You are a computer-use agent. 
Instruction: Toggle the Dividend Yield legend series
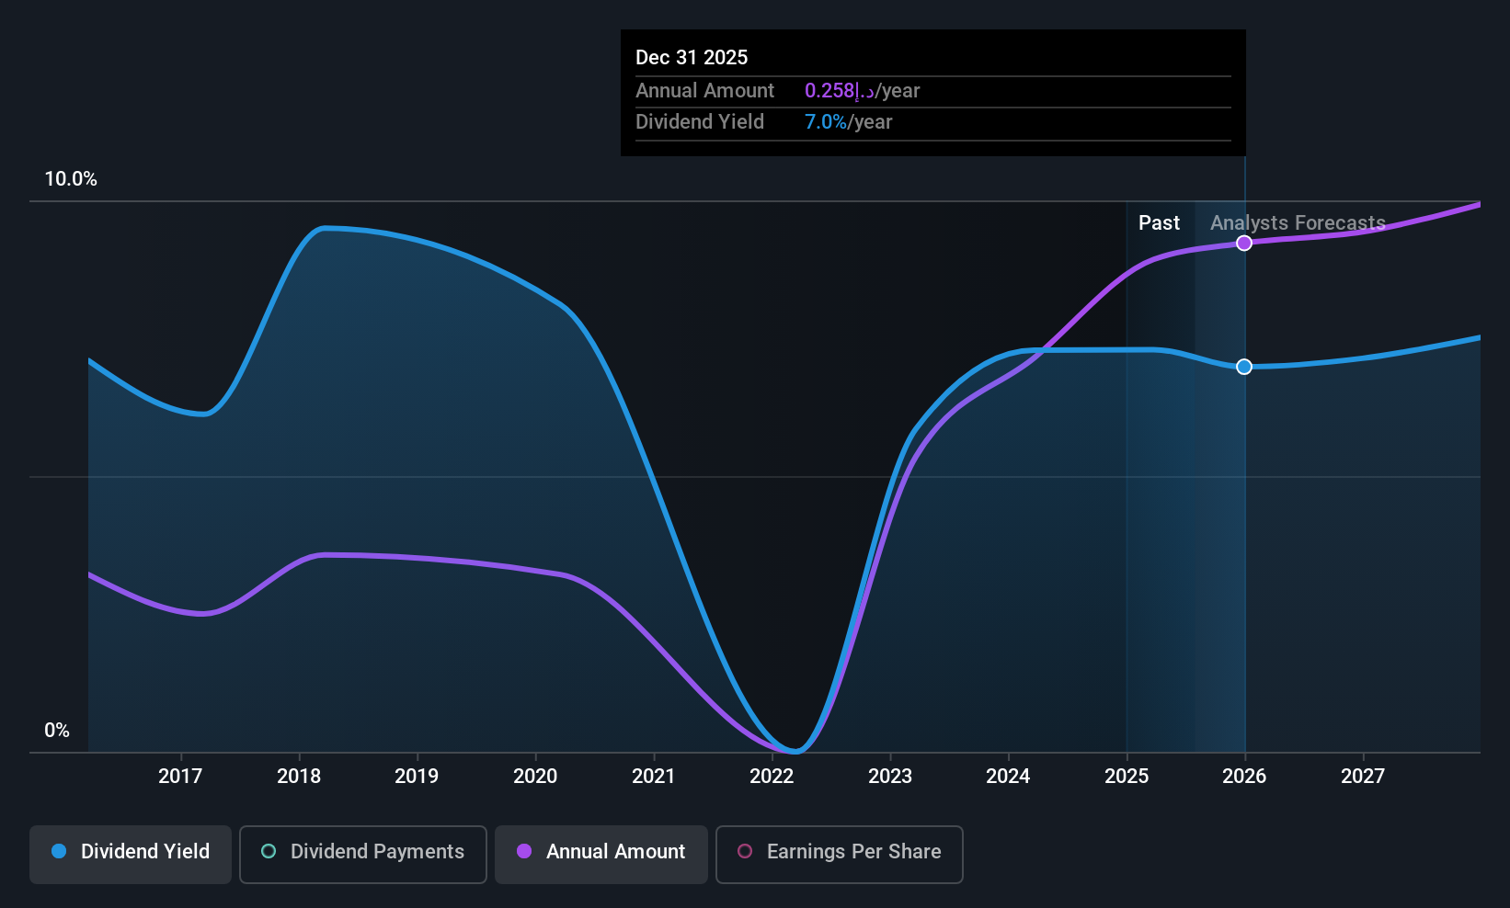(x=131, y=855)
